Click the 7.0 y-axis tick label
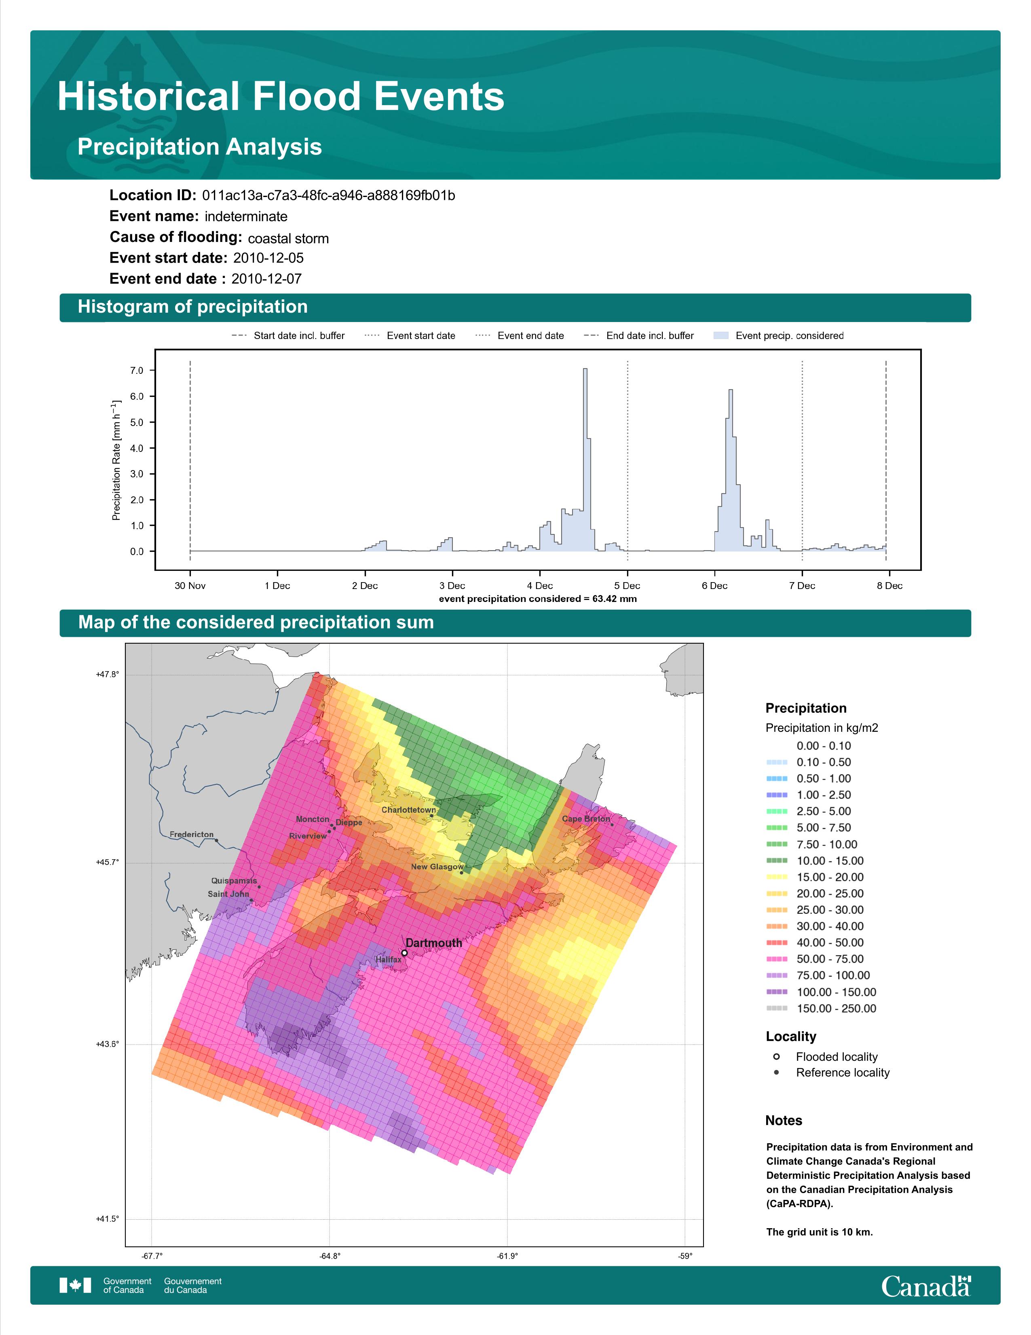 pyautogui.click(x=137, y=371)
